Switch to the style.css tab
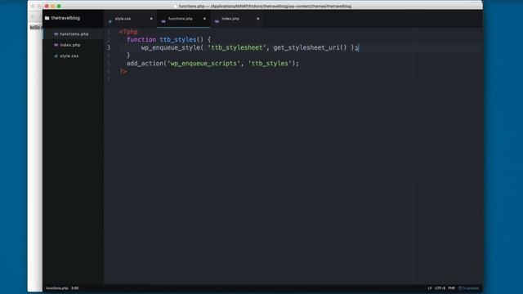The height and width of the screenshot is (294, 523). click(130, 19)
